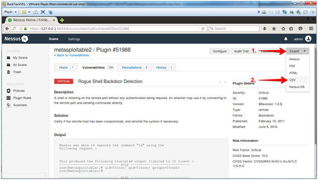Choose Nessus export format
Viewport: 318px width, 180px height.
[x=294, y=59]
